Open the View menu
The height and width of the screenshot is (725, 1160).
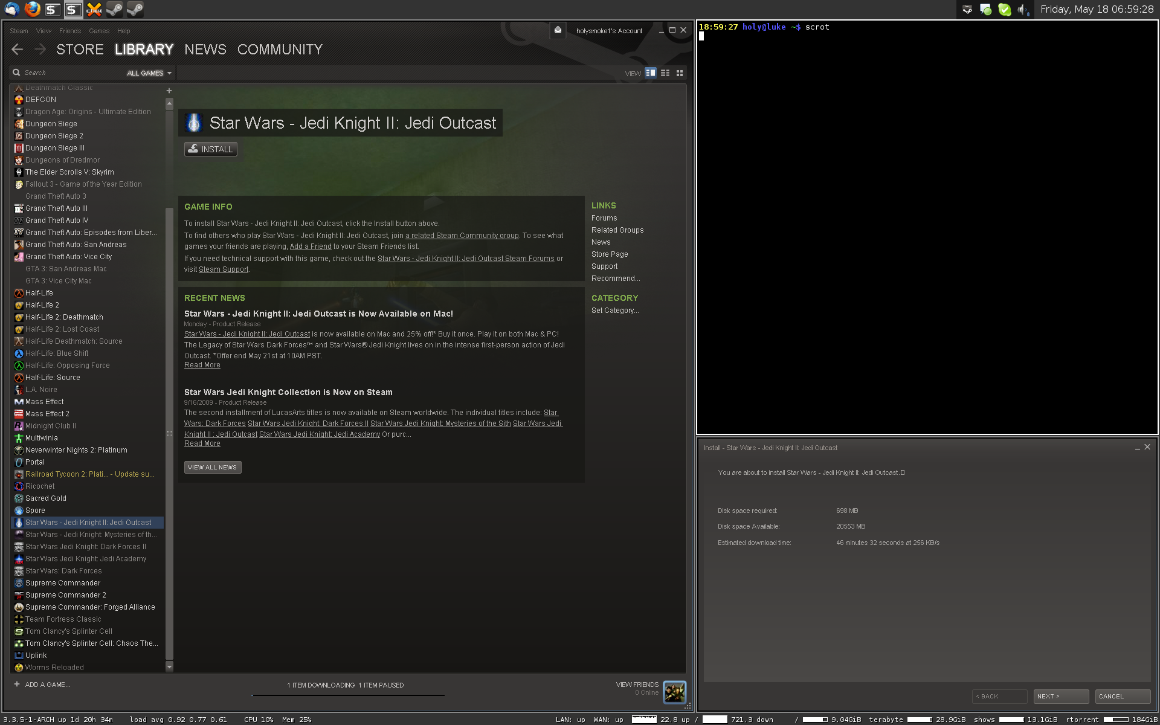pos(43,31)
